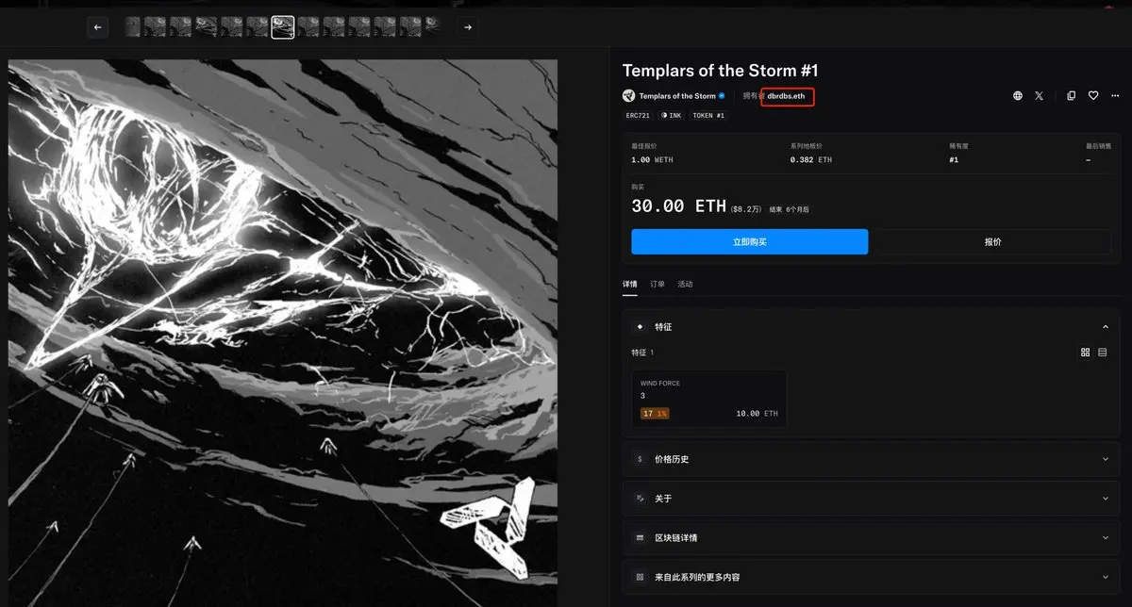Go to the previous item with left arrow
The width and height of the screenshot is (1132, 607).
point(98,27)
